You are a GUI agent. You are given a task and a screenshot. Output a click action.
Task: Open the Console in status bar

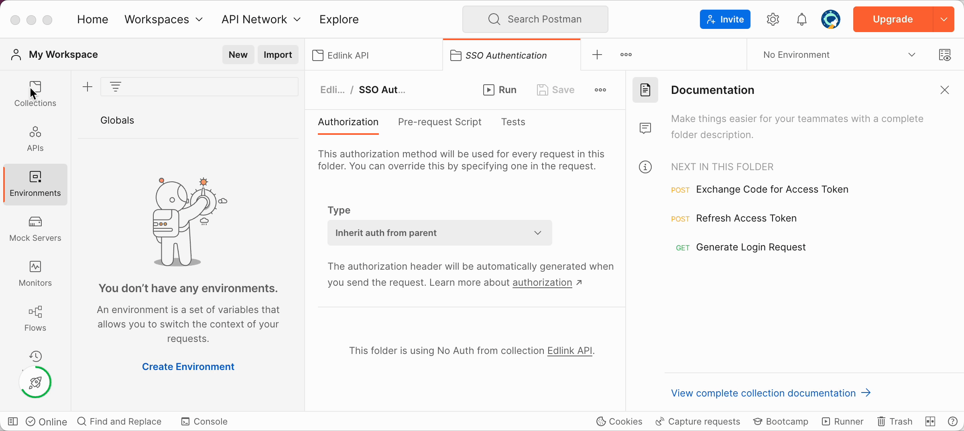[x=204, y=421]
